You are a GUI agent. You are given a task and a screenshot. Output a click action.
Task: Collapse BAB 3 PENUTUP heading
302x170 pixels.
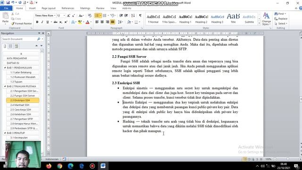coord(5,133)
